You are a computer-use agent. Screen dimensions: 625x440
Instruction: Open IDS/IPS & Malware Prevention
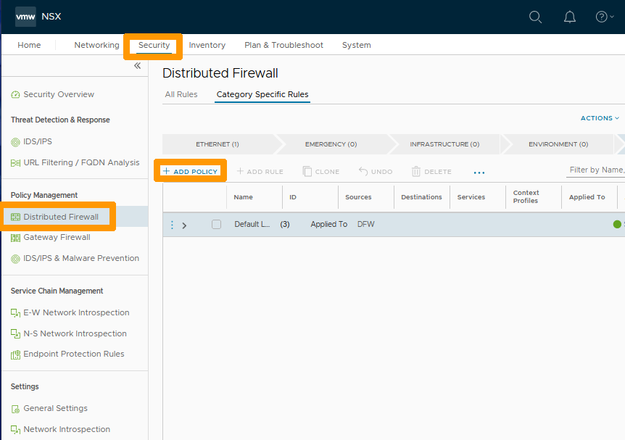coord(76,258)
